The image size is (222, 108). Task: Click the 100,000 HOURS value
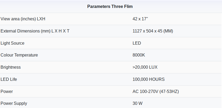149,79
